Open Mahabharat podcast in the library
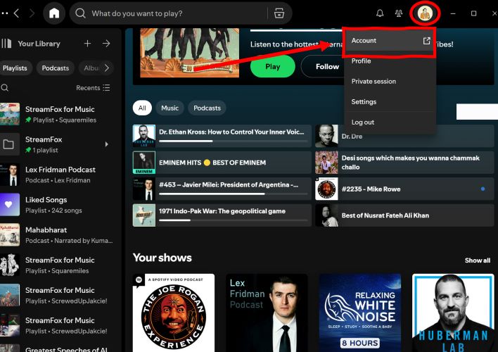The height and width of the screenshot is (352, 498). point(57,235)
